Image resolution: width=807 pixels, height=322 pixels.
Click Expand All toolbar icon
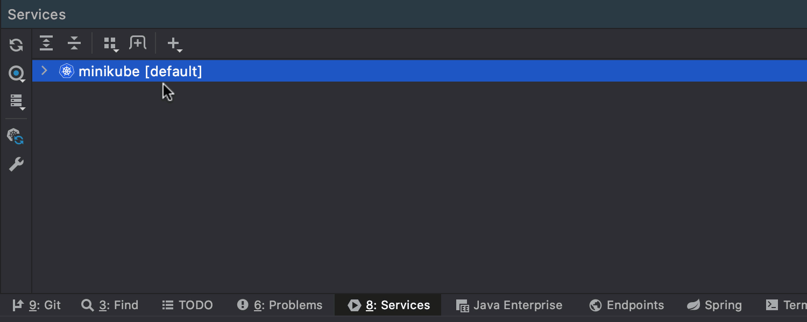[47, 43]
